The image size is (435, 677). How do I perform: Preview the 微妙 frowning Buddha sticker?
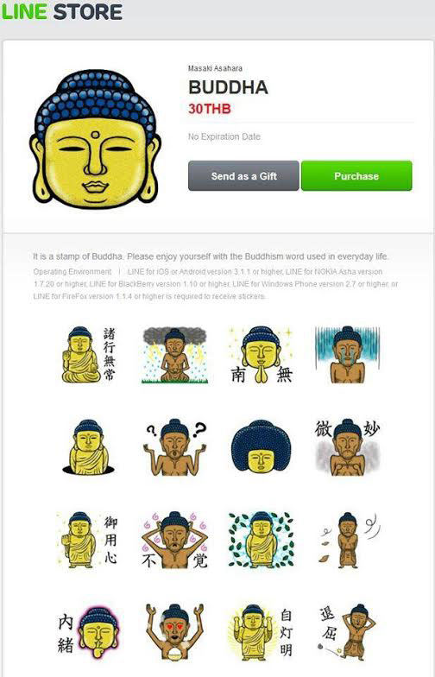pos(347,447)
